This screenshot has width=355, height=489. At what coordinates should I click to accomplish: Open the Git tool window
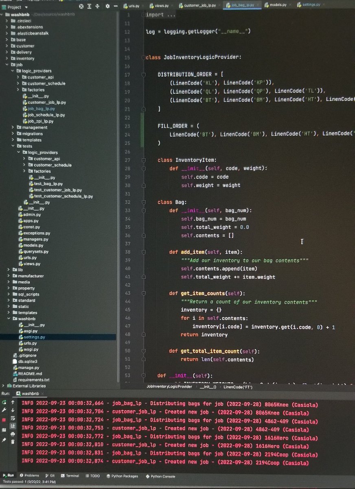click(x=50, y=476)
